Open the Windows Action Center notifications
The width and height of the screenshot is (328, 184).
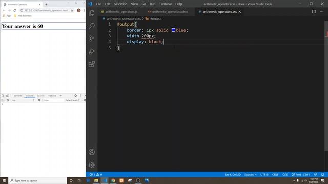(x=322, y=180)
